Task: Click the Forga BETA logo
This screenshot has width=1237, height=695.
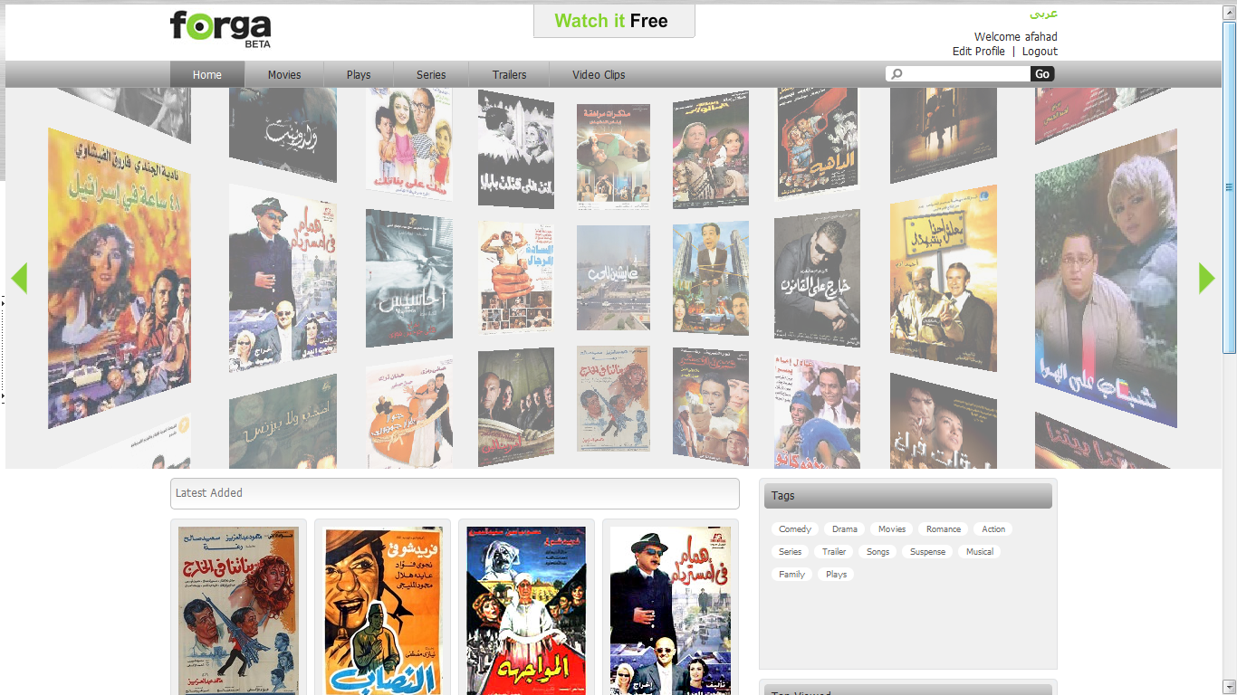Action: (220, 29)
